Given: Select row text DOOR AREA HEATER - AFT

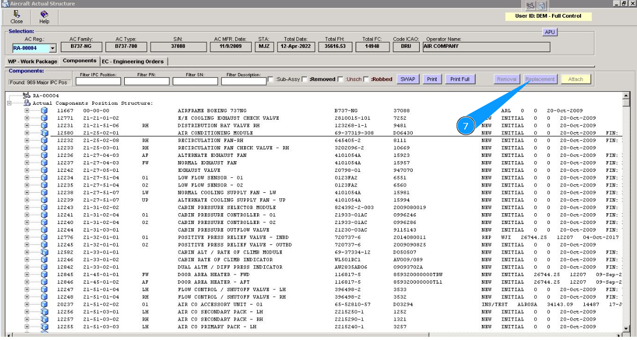Looking at the screenshot, I should [214, 282].
